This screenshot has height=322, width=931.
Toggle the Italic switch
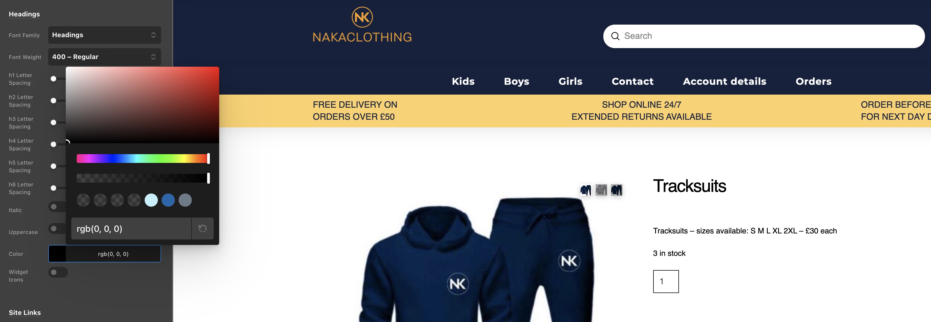click(57, 207)
